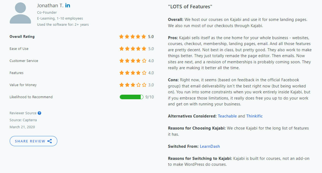Select the fifth star of Overall Rating

[144, 36]
